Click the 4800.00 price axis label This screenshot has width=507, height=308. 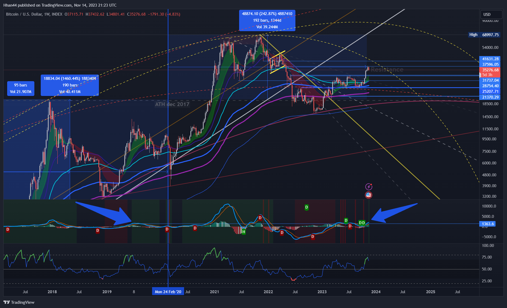(489, 175)
